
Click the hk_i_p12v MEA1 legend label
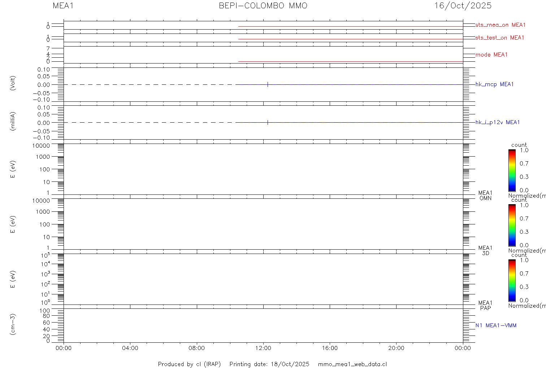[x=497, y=122]
